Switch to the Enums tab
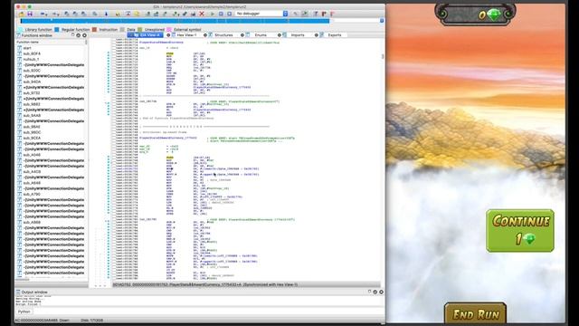Screen dimensions: 579x326 point(260,35)
